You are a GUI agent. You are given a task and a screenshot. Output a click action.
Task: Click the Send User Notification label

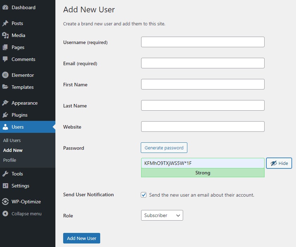[x=89, y=194]
